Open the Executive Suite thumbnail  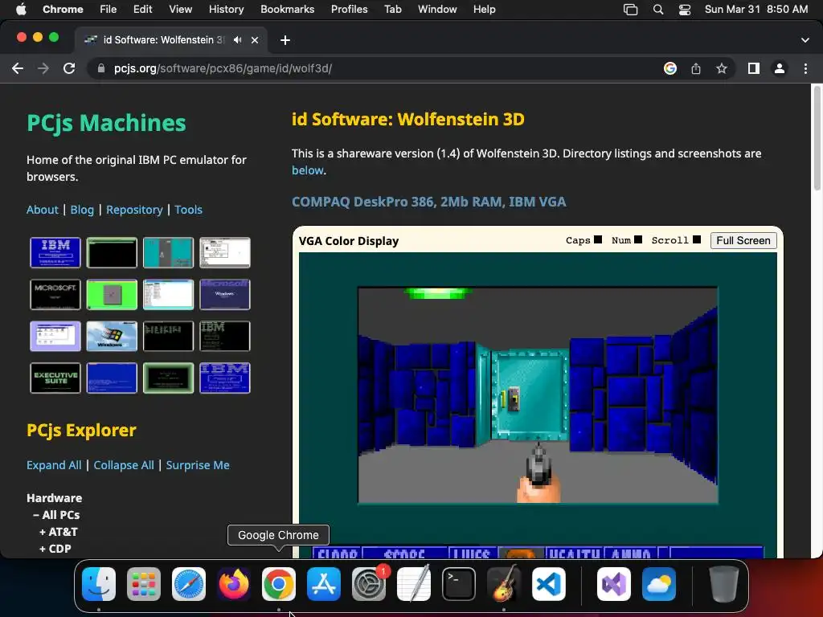tap(55, 378)
